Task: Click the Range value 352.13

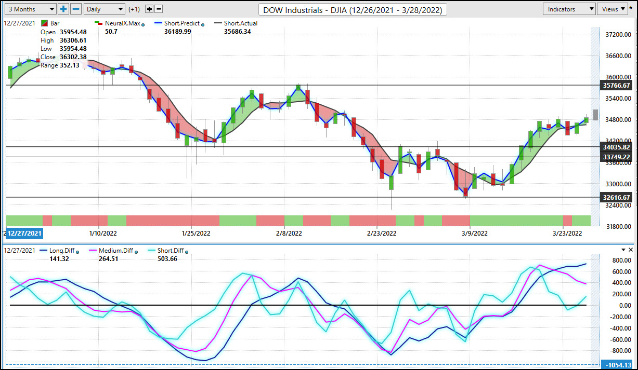Action: click(70, 65)
